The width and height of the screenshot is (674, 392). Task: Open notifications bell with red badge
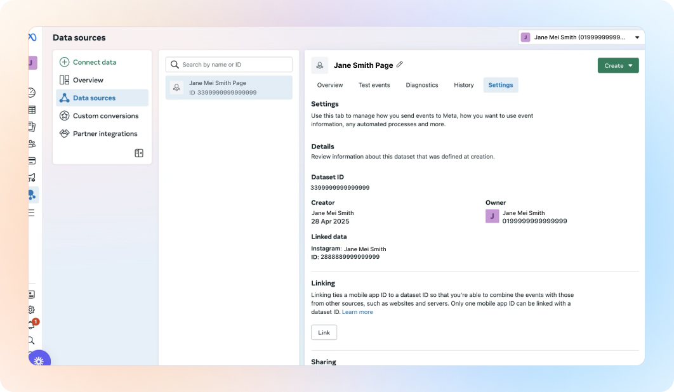pyautogui.click(x=32, y=324)
